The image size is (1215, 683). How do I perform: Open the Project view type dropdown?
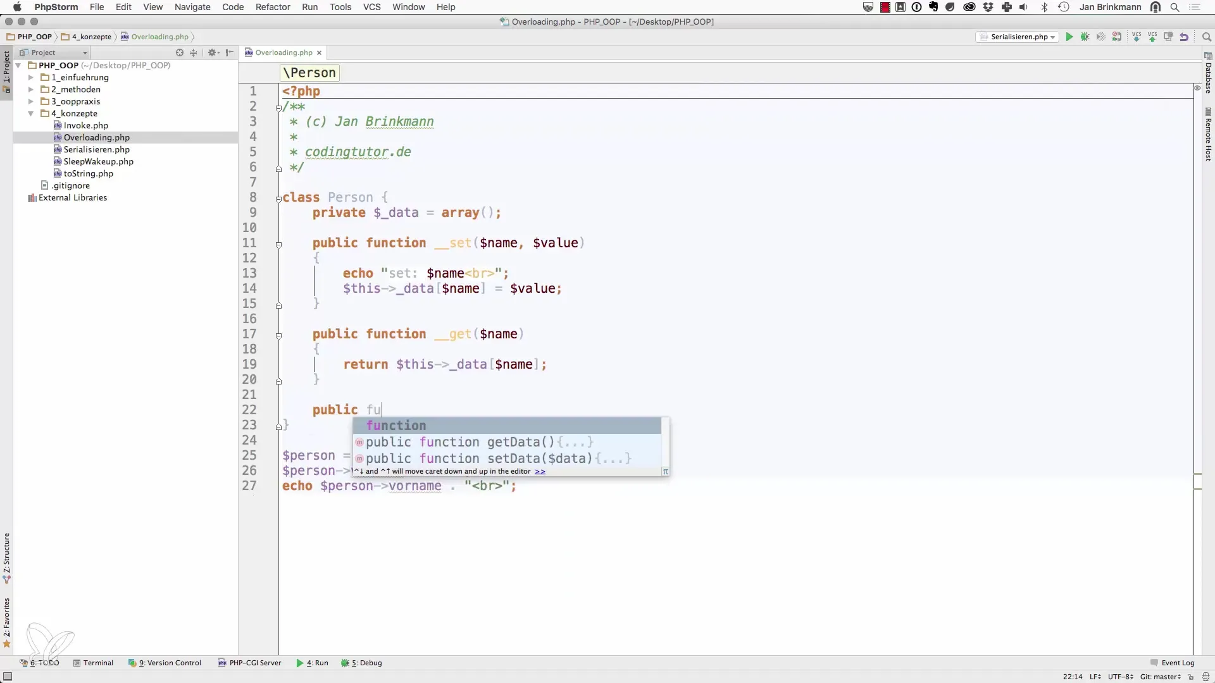(54, 52)
